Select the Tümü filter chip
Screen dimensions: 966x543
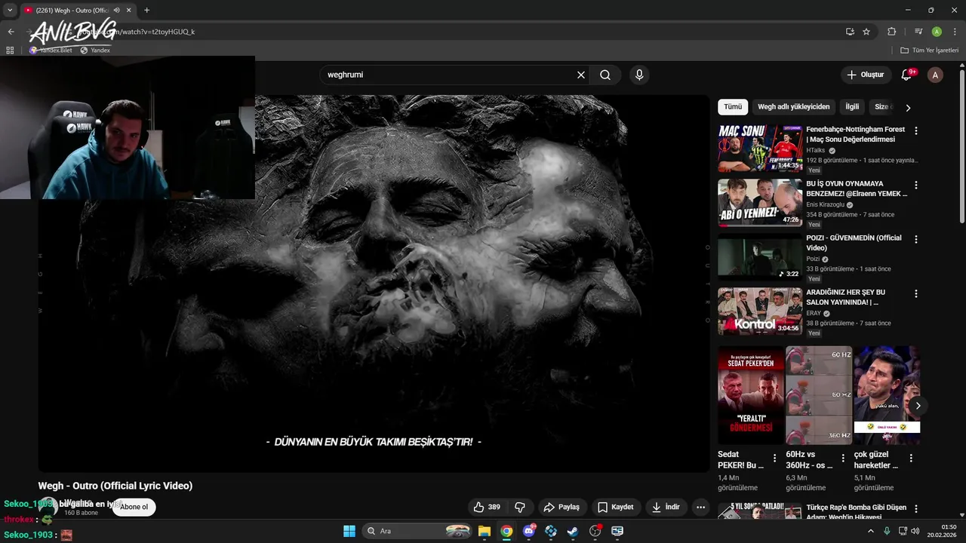[x=733, y=107]
